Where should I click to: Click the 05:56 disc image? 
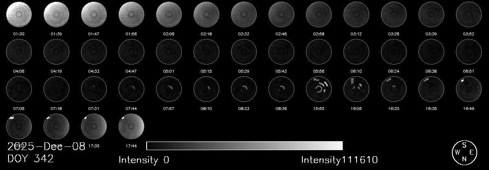click(x=318, y=51)
